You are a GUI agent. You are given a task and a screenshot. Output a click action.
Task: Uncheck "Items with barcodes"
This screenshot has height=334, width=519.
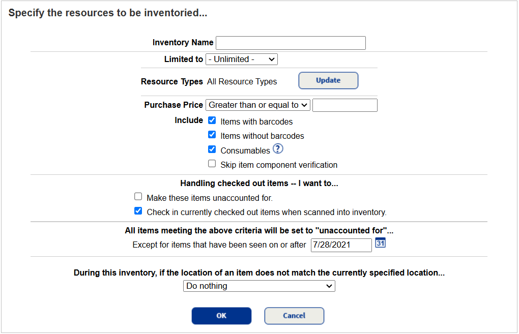(212, 120)
